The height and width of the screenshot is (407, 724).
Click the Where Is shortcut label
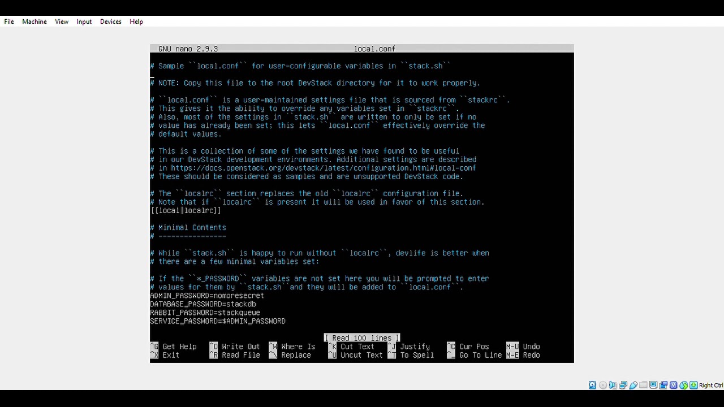[298, 347]
